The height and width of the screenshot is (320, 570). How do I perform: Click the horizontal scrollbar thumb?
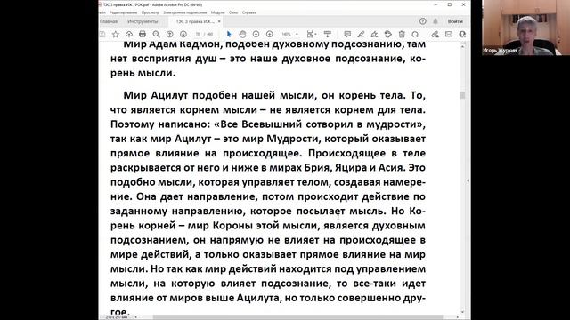(297, 317)
